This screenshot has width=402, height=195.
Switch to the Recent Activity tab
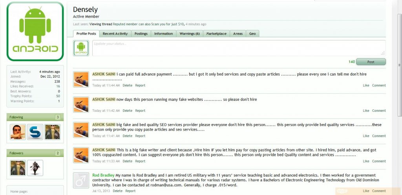click(115, 34)
